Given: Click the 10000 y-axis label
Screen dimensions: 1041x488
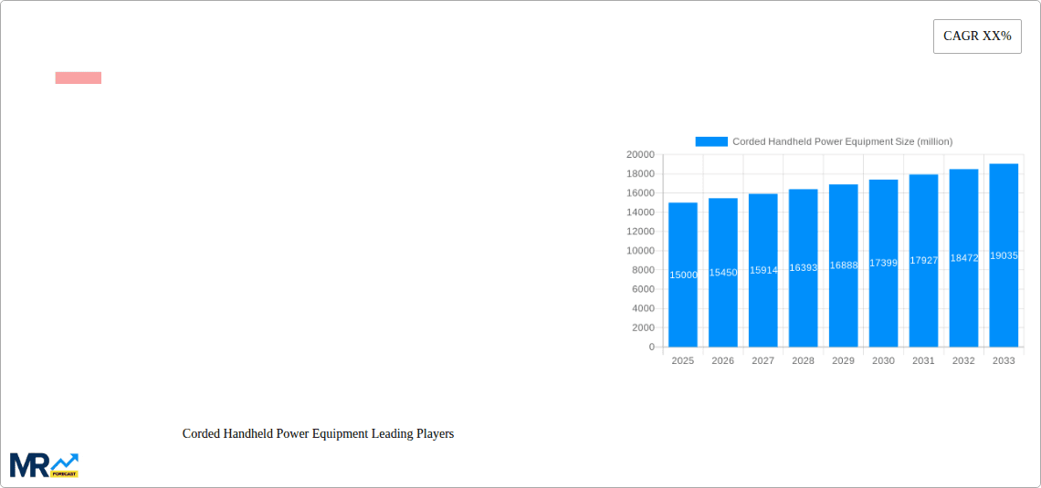Looking at the screenshot, I should (x=640, y=251).
